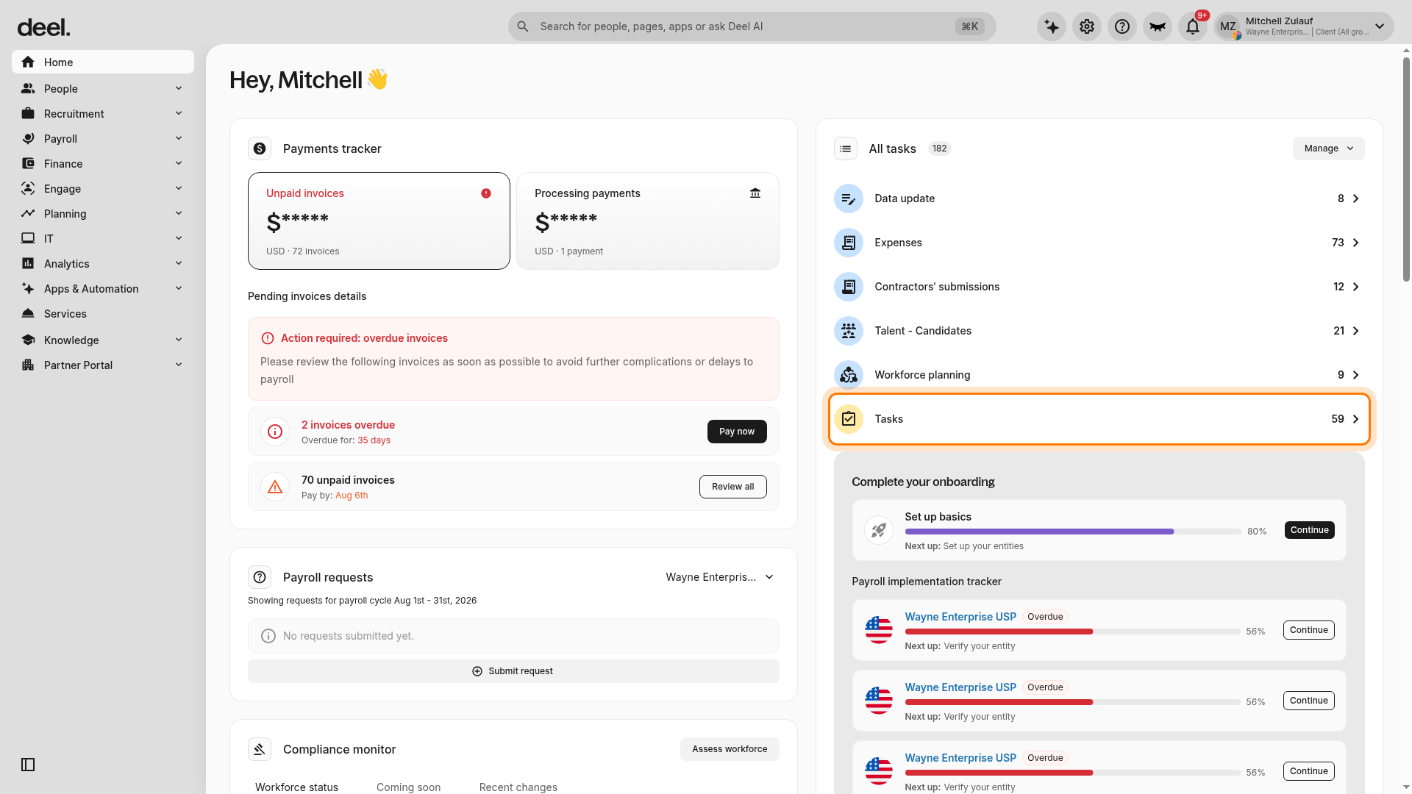
Task: Open Partner Portal sidebar item
Action: pyautogui.click(x=103, y=365)
